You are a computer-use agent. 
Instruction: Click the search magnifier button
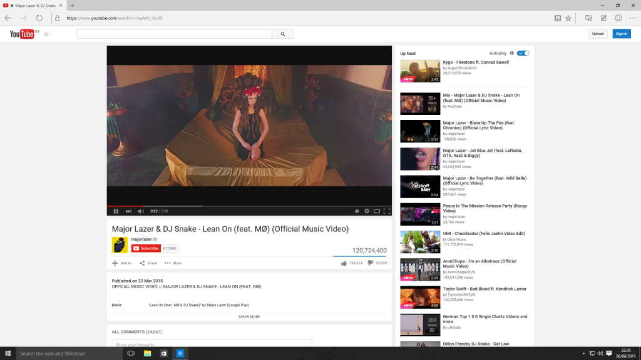[x=282, y=34]
